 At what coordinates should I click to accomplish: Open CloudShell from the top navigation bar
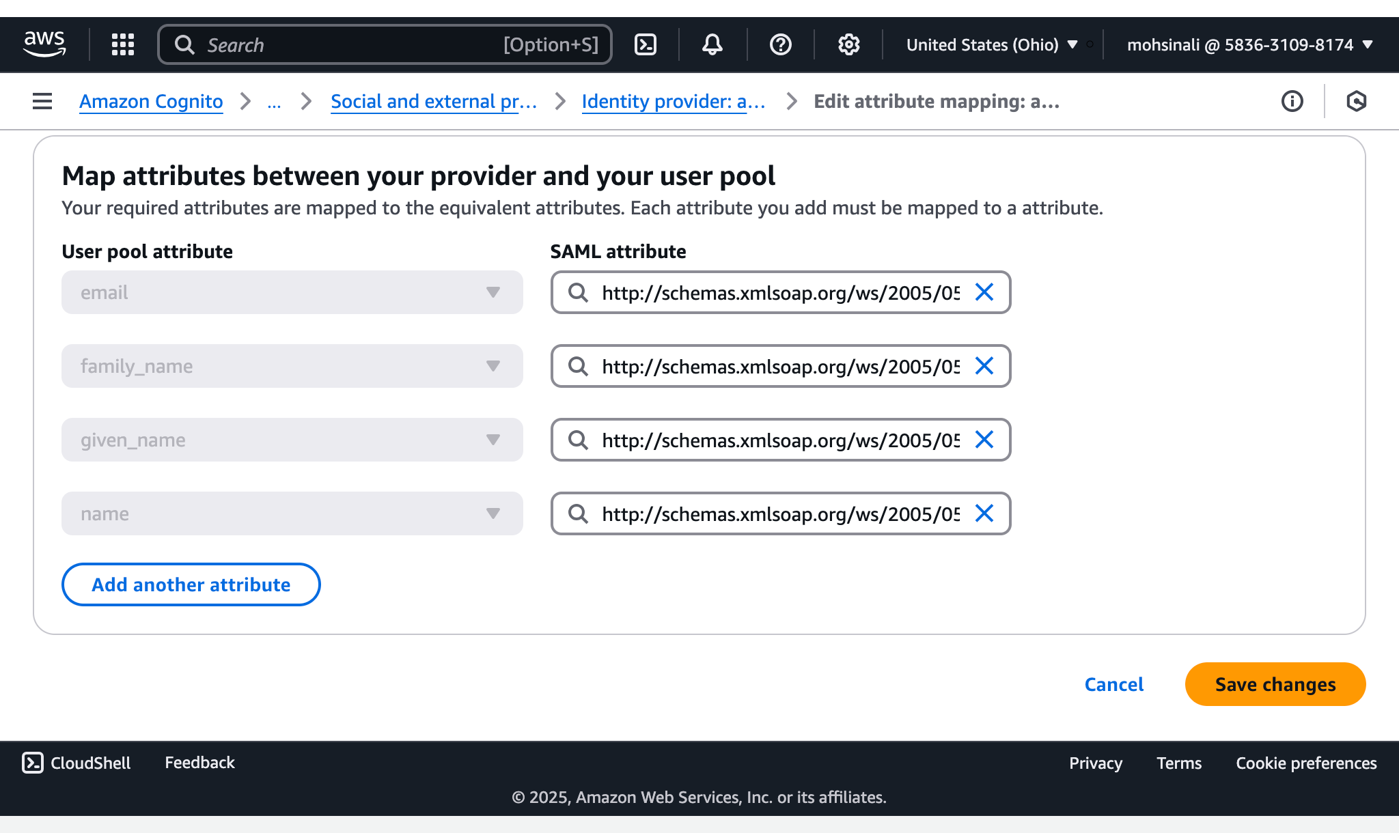point(645,44)
